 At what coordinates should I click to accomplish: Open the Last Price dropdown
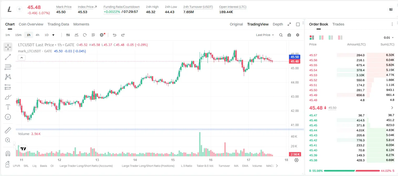[x=265, y=35]
